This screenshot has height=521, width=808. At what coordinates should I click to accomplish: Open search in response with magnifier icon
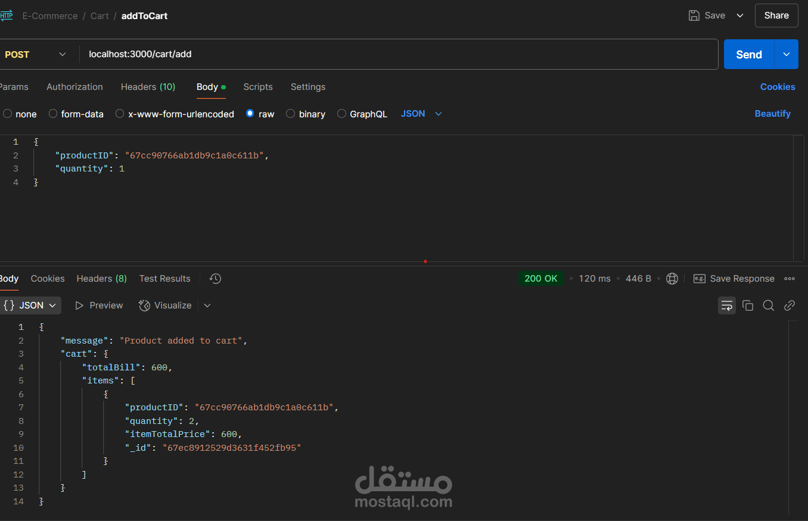coord(769,305)
